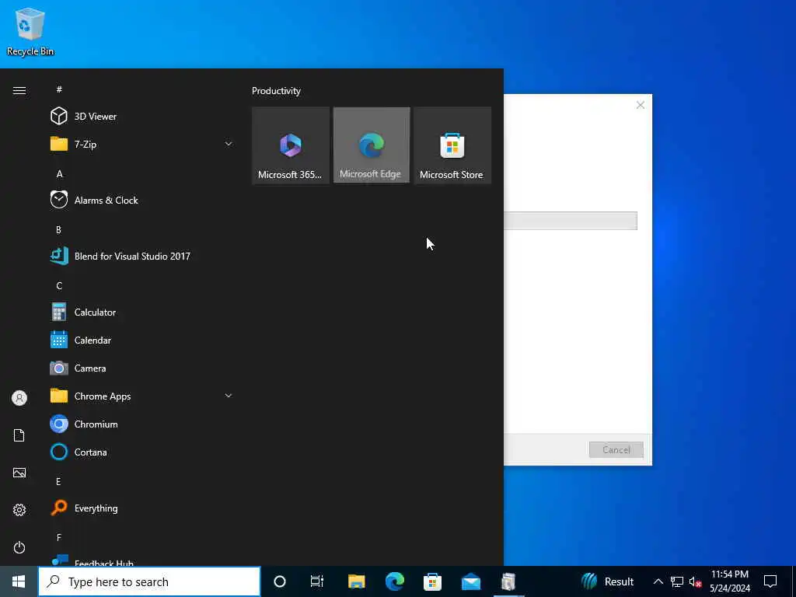
Task: Click the Windows Start button
Action: click(x=19, y=581)
